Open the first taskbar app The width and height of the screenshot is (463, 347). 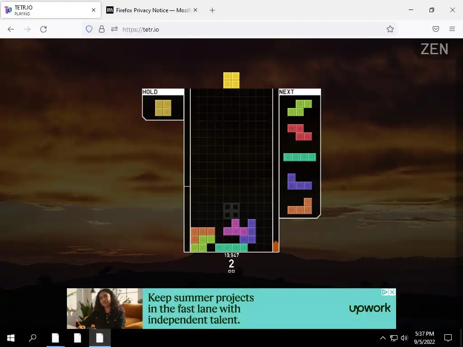point(55,338)
